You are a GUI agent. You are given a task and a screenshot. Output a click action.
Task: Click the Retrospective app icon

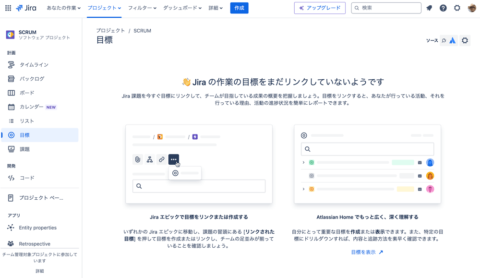click(x=11, y=244)
